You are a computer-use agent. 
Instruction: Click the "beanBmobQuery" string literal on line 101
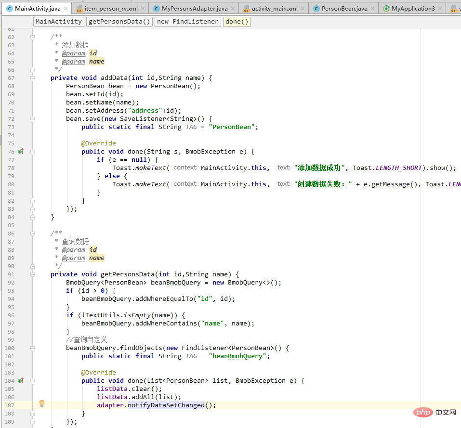(237, 356)
